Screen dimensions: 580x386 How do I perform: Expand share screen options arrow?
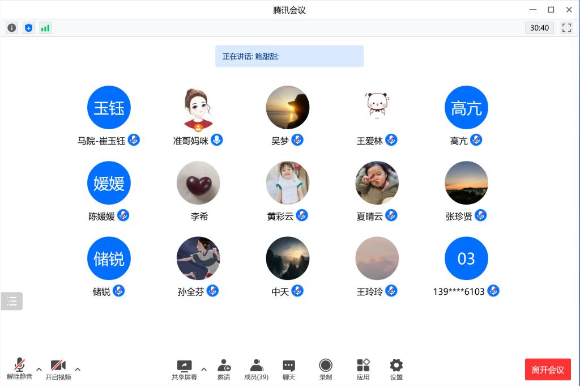coord(204,370)
